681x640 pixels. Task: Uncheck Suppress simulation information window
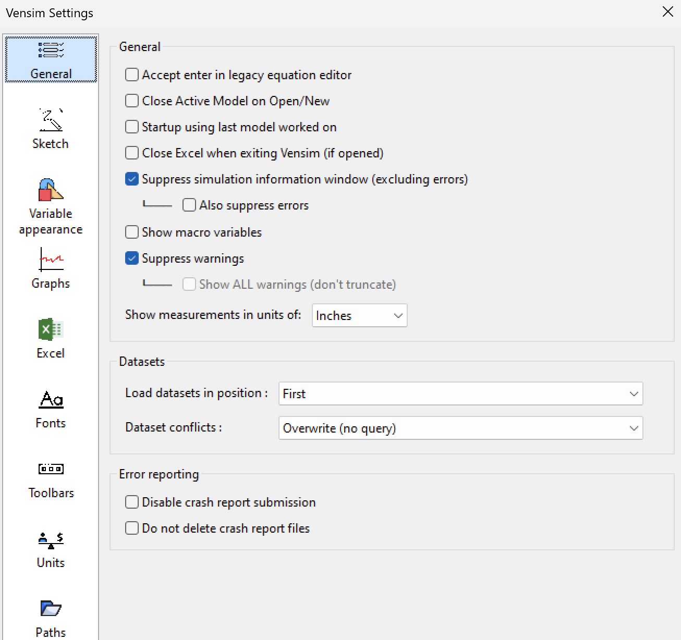(x=132, y=179)
